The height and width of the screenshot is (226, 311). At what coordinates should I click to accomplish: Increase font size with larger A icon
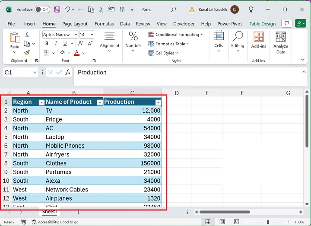point(81,43)
